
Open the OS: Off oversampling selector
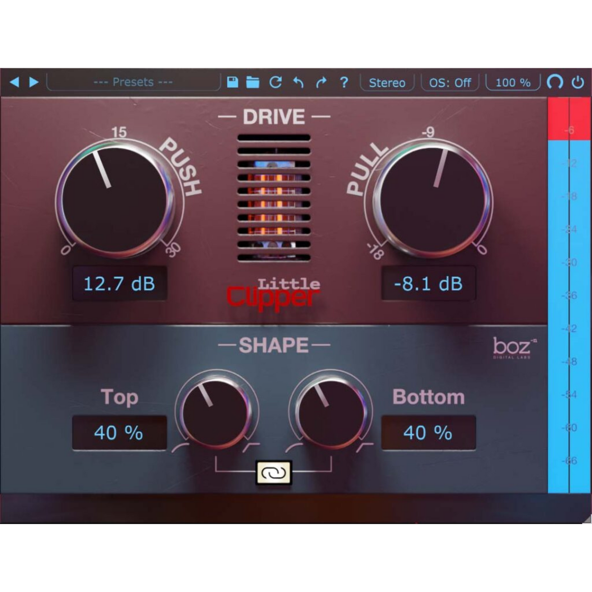[x=450, y=83]
